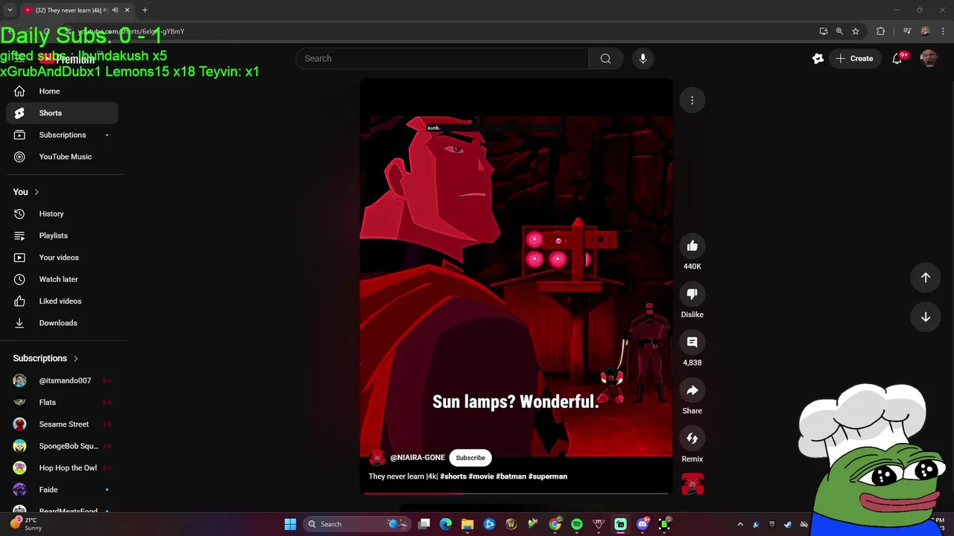Open the tab search dropdown

[x=10, y=10]
